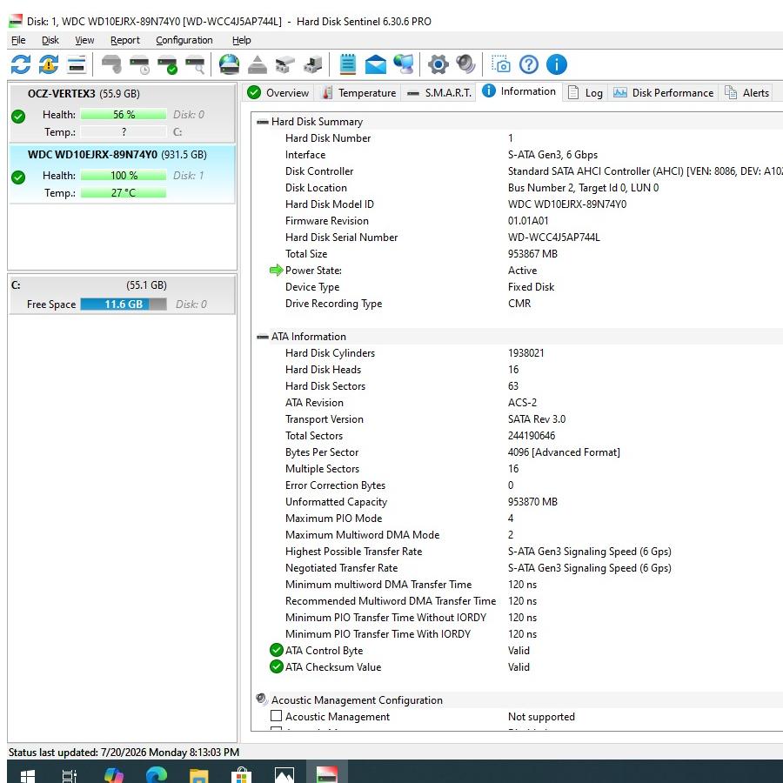Click the 100 % health bar

[124, 175]
